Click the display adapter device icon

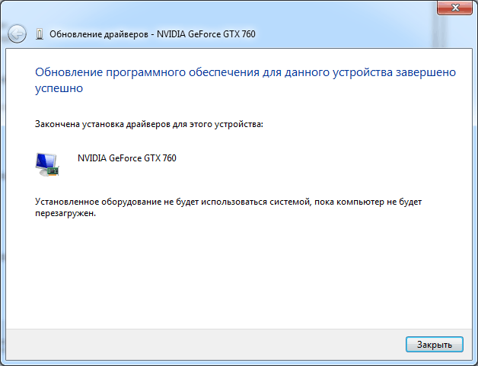pyautogui.click(x=47, y=164)
